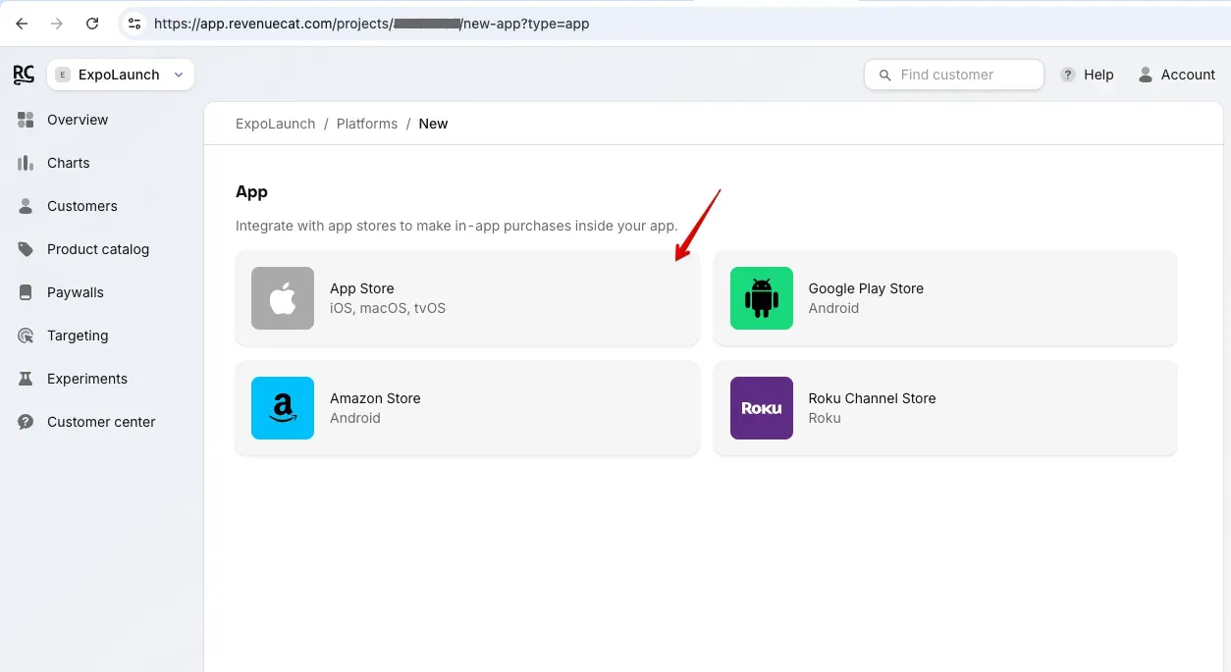Click Platforms breadcrumb link
Screen dimensions: 1231x672
point(367,124)
